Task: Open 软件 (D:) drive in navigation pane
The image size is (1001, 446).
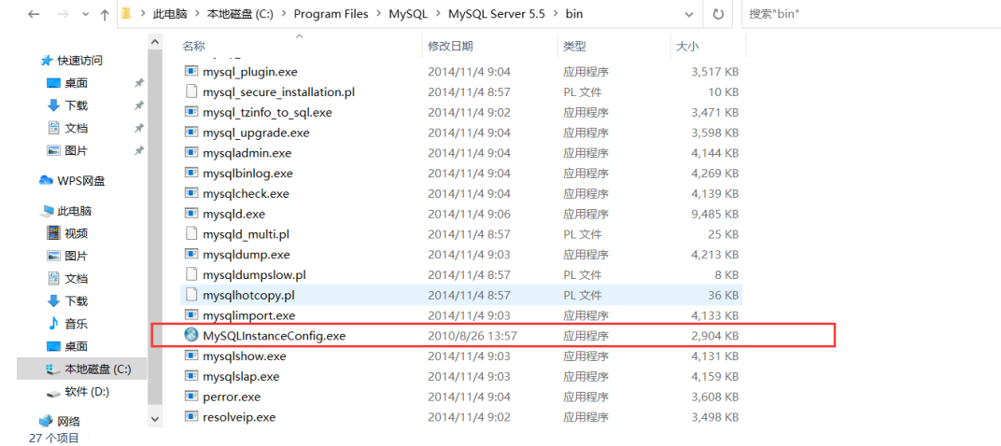Action: coord(87,392)
